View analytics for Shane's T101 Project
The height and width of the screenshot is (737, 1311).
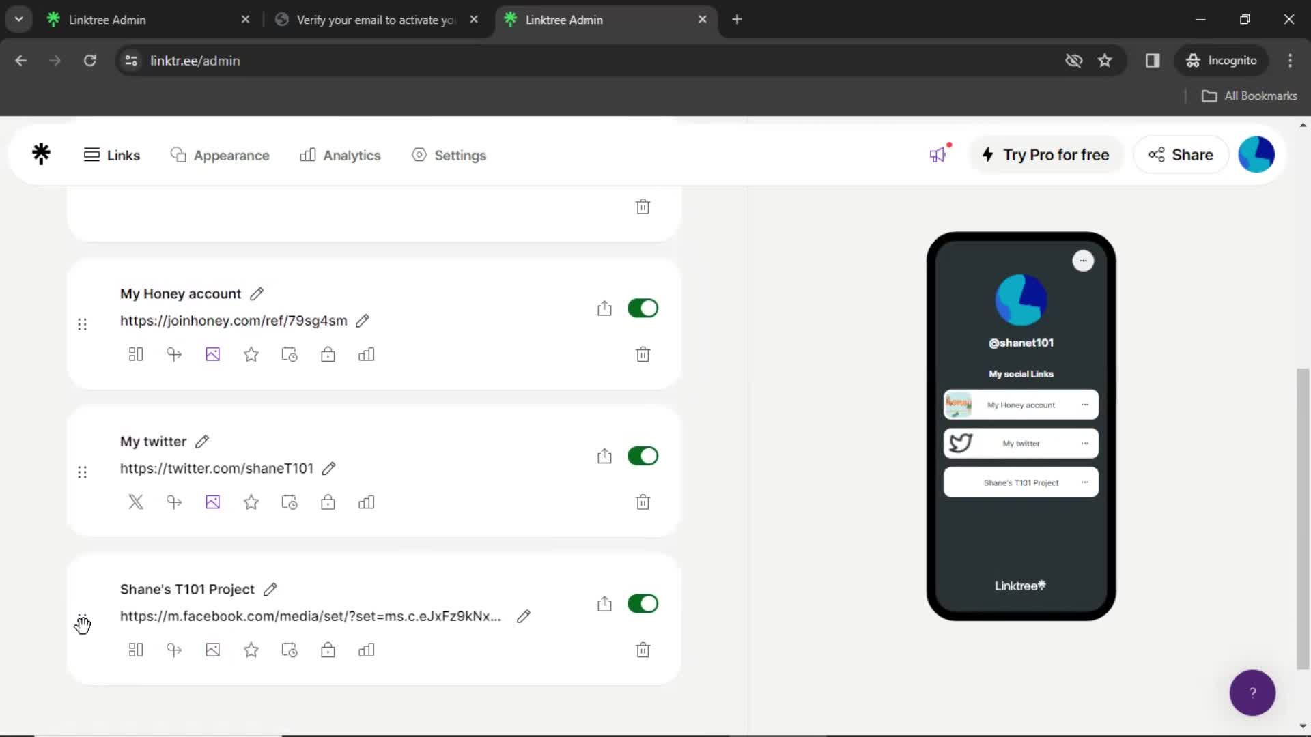(367, 650)
